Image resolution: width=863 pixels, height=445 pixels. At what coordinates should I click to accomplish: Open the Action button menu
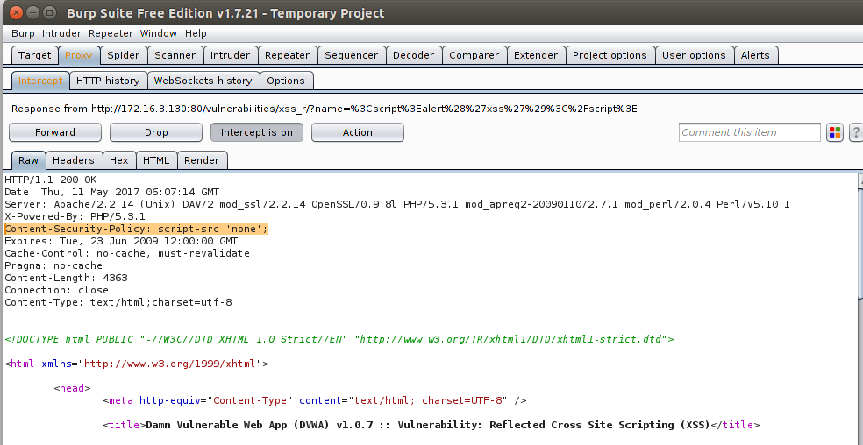[358, 132]
